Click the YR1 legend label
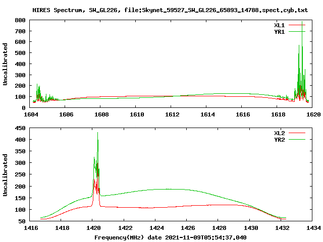This screenshot has width=323, height=242. pyautogui.click(x=279, y=32)
